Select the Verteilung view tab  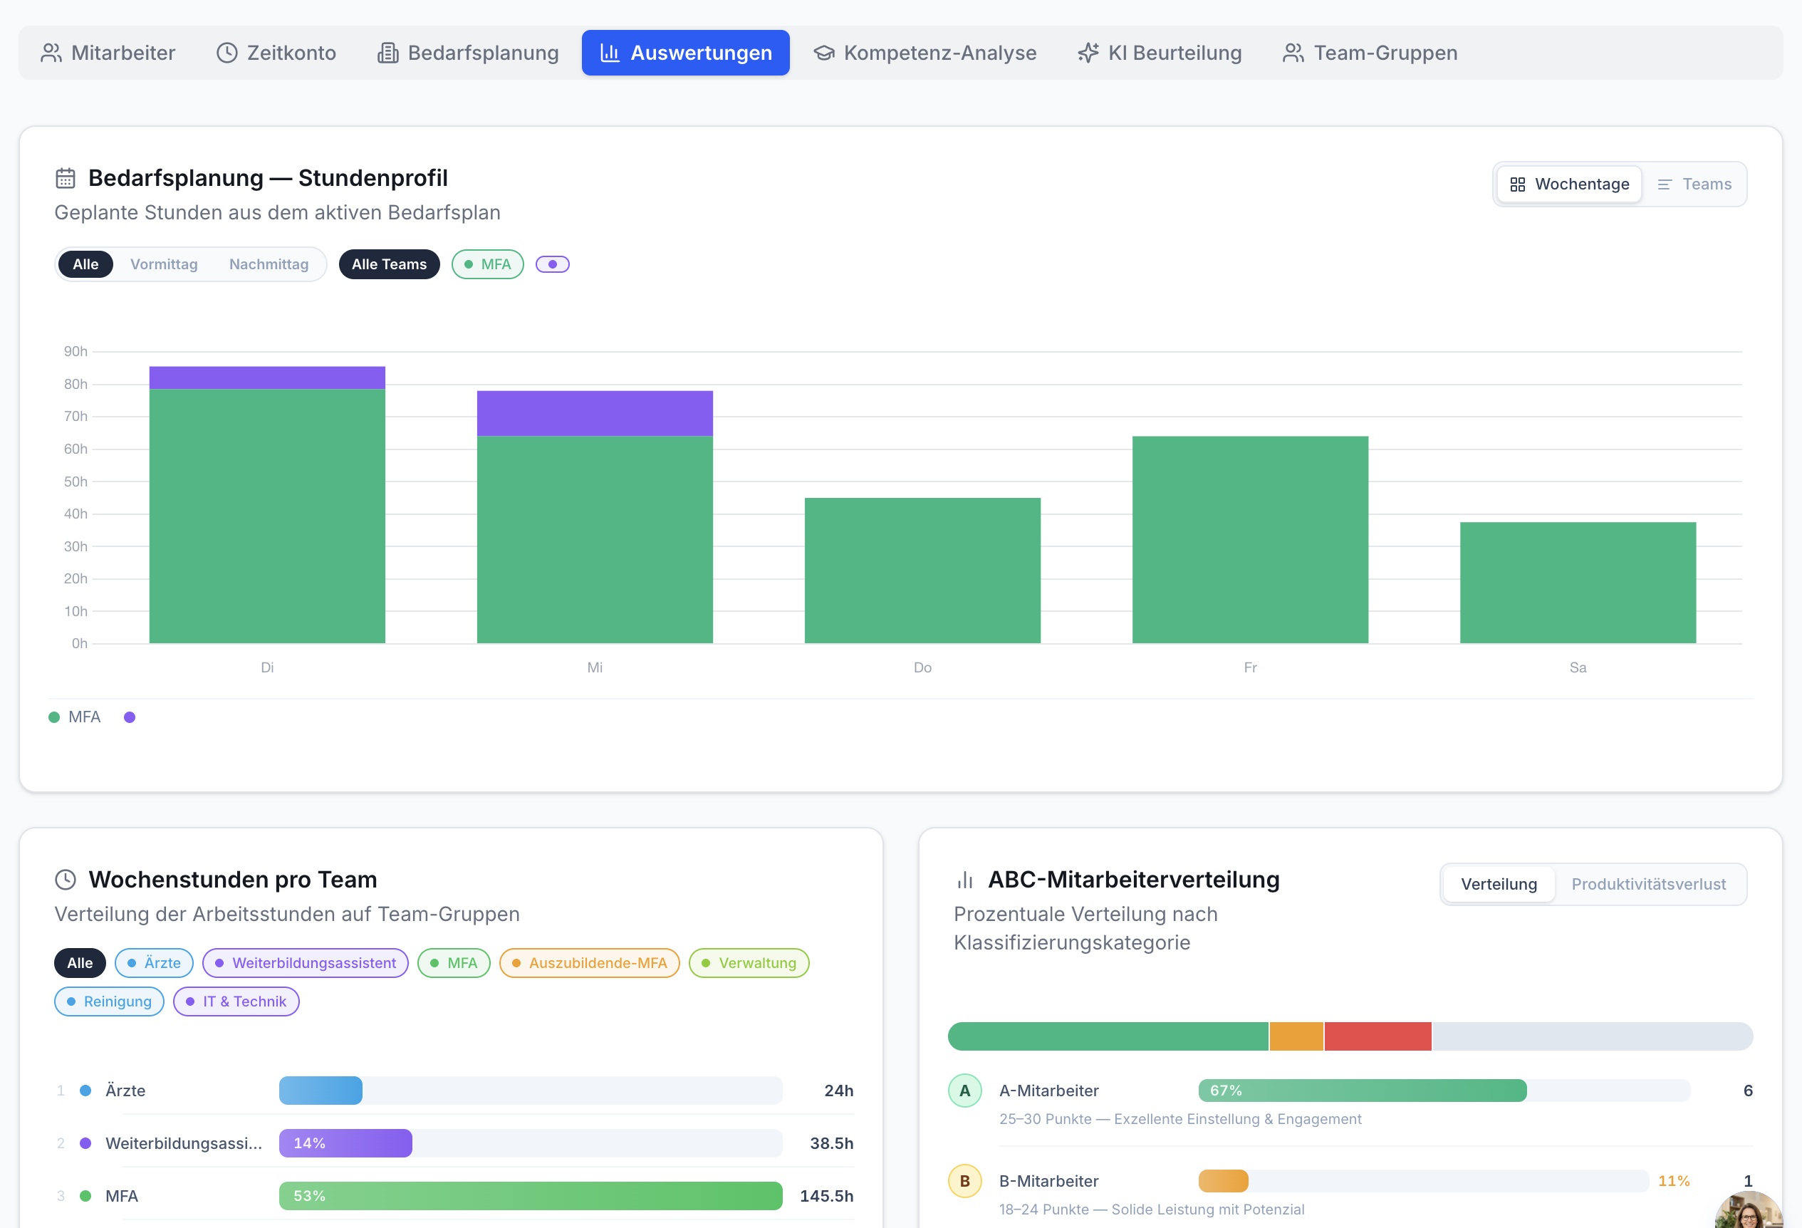tap(1499, 884)
